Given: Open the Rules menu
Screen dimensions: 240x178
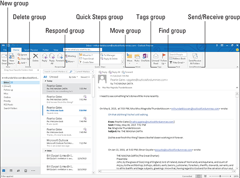Looking at the screenshot, I should tap(137, 59).
